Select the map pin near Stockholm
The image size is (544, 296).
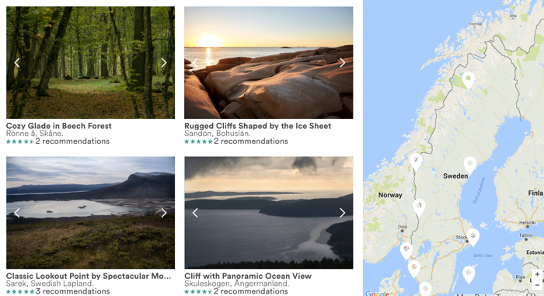473,238
